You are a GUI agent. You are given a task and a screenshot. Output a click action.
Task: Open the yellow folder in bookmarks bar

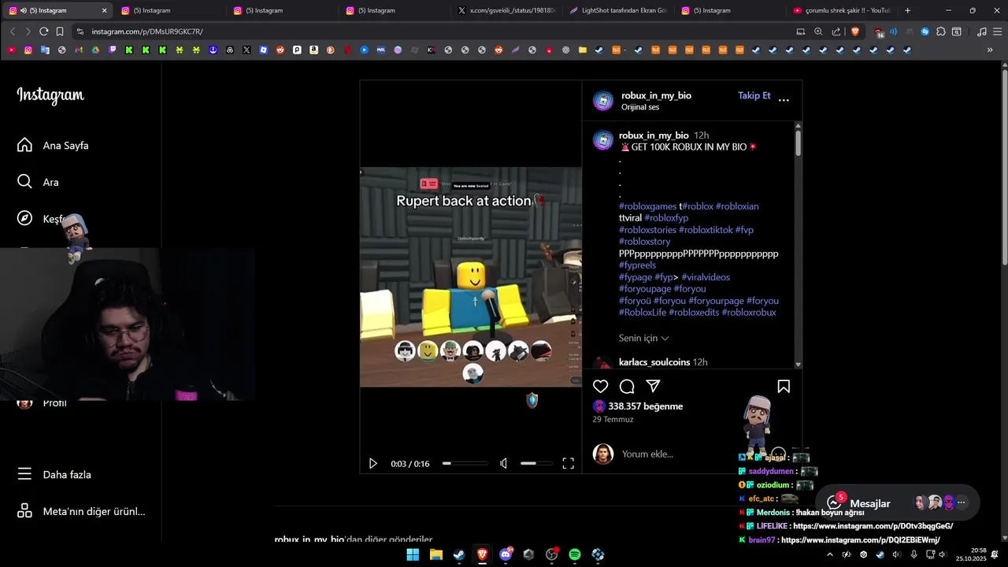pyautogui.click(x=583, y=50)
